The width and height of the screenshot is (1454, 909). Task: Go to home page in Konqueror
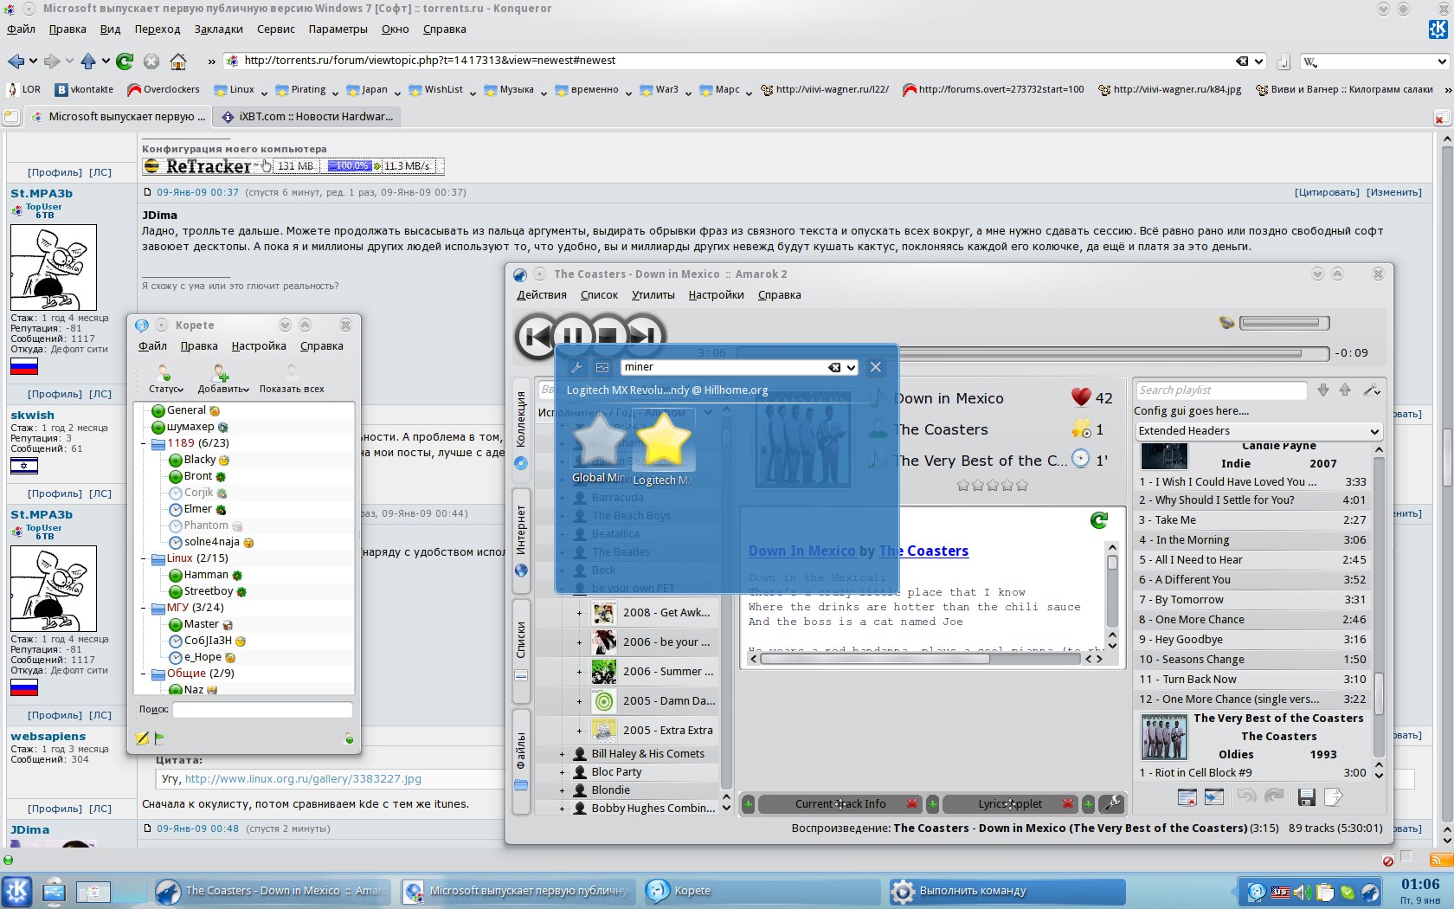tap(178, 61)
